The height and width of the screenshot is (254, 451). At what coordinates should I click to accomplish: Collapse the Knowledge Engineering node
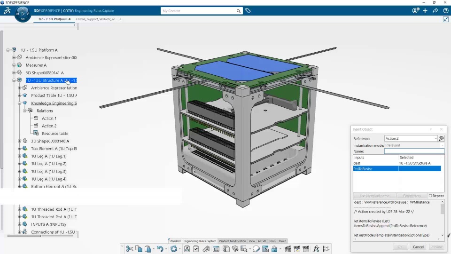click(x=20, y=103)
